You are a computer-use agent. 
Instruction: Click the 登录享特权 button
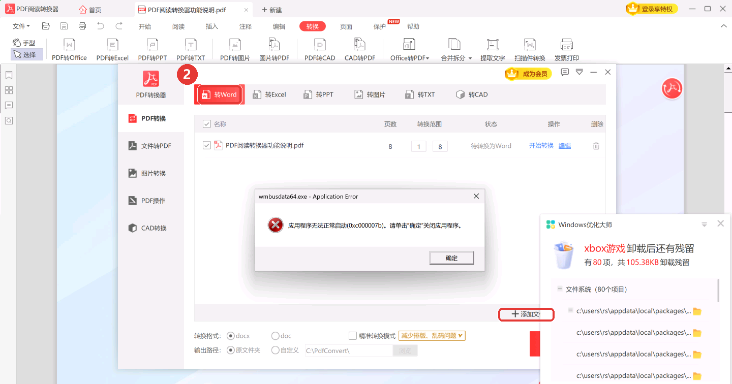(x=652, y=9)
